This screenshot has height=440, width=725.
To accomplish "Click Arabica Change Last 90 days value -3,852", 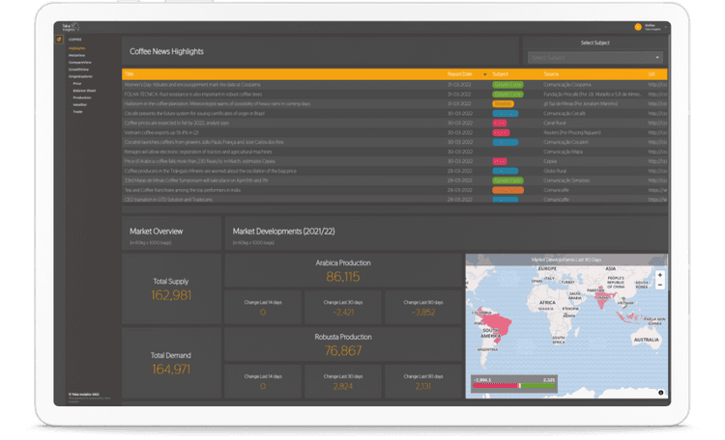I will pos(423,313).
